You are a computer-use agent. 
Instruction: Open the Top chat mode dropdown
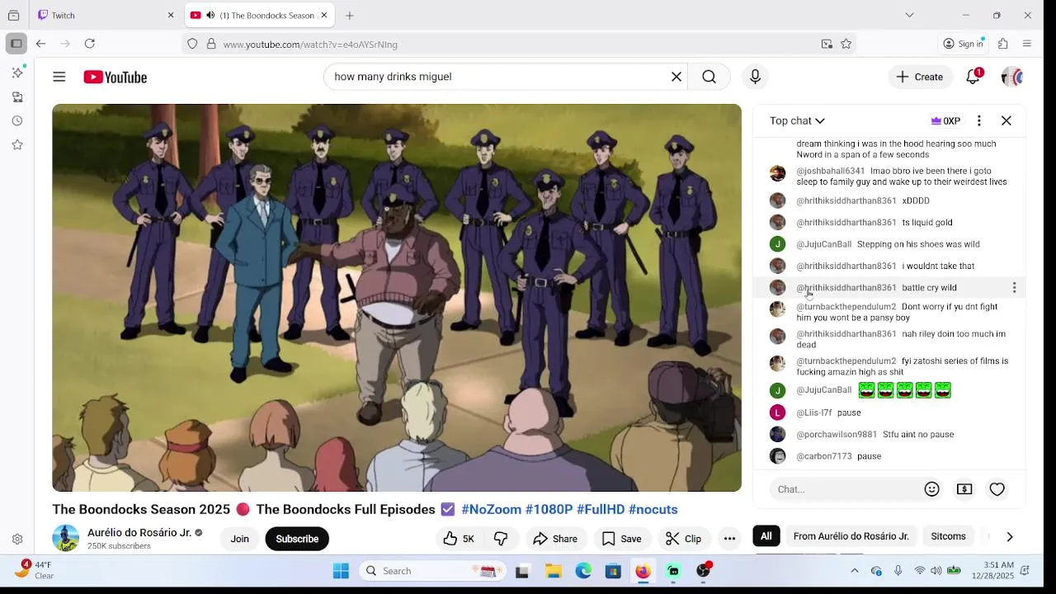click(797, 120)
